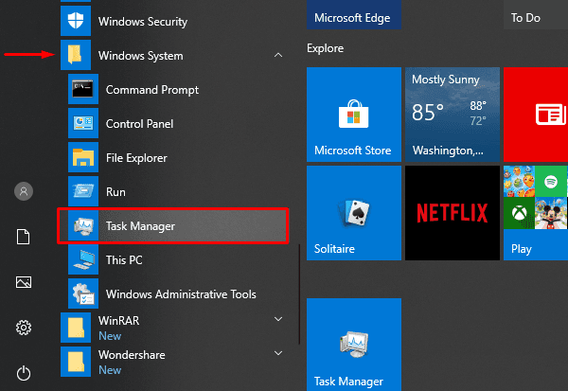Screen dimensions: 568x391
Task: Open the Weather tile for Washington
Action: click(x=452, y=115)
